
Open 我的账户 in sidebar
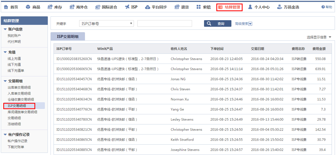click(14, 35)
